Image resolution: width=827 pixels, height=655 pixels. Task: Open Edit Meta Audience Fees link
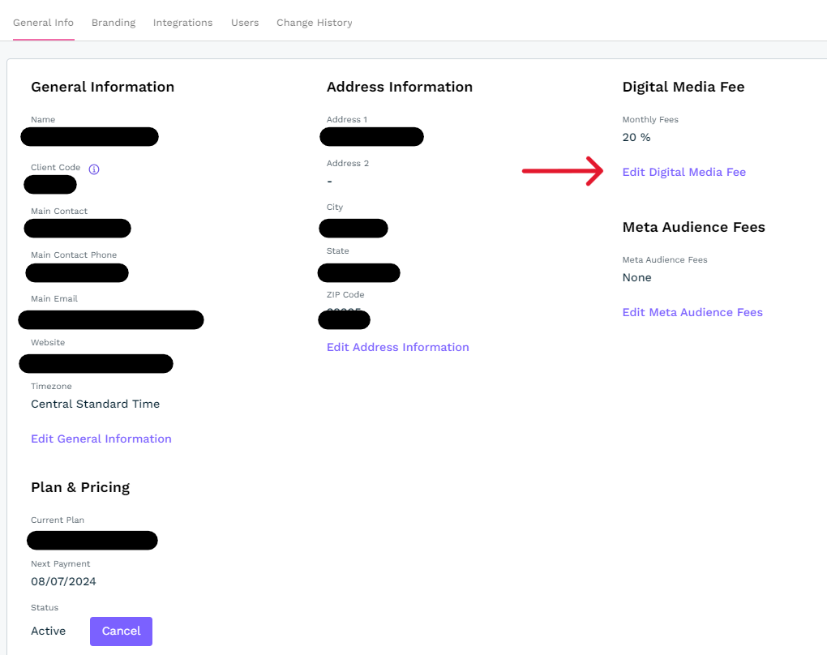point(692,312)
